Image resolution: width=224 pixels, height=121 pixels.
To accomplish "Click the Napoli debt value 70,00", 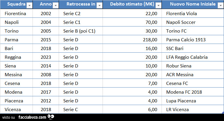I will [x=151, y=22].
